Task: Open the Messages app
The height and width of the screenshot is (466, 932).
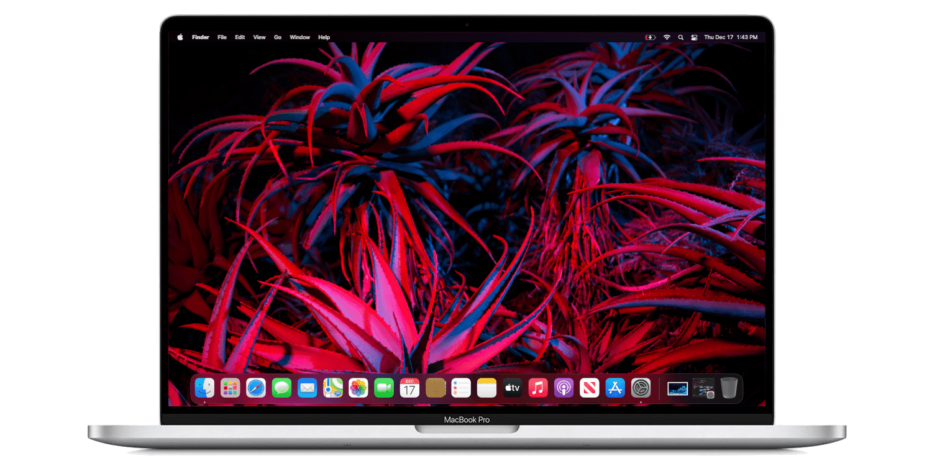Action: point(281,388)
